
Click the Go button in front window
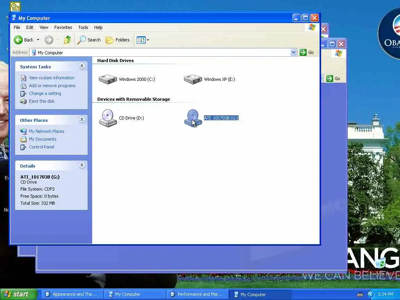click(307, 53)
